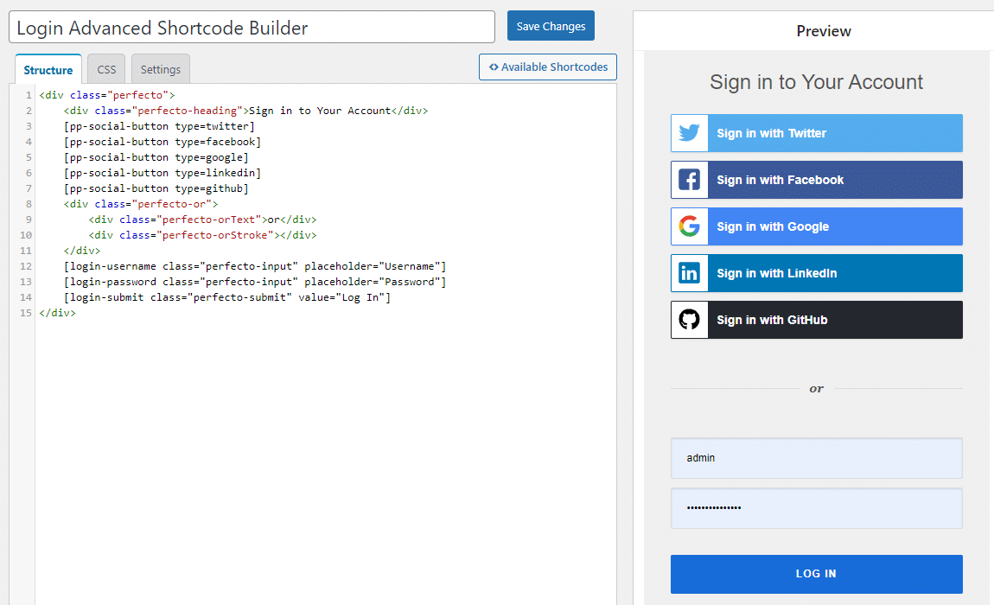994x605 pixels.
Task: Click the login-submit shortcode line
Action: tap(227, 297)
